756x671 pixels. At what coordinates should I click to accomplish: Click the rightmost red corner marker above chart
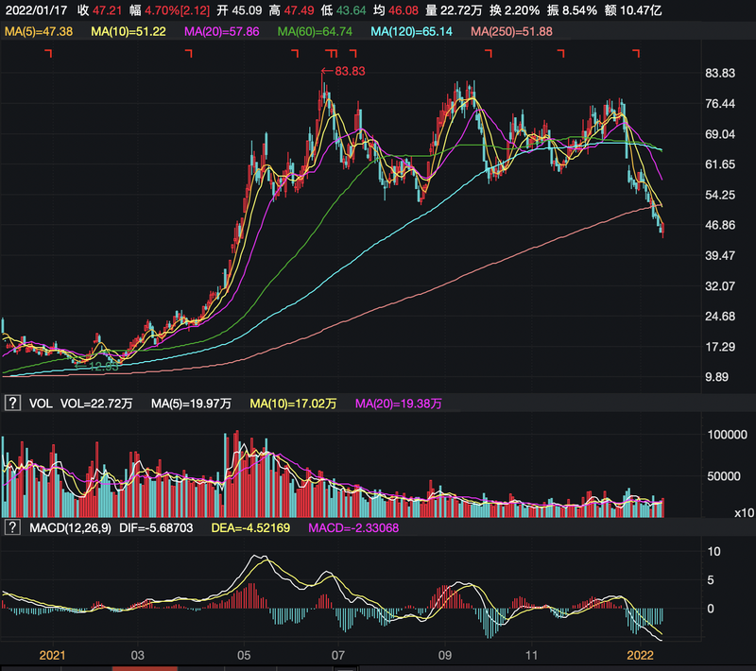[x=636, y=54]
